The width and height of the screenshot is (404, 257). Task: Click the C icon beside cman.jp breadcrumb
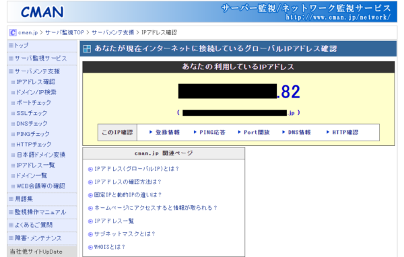13,32
